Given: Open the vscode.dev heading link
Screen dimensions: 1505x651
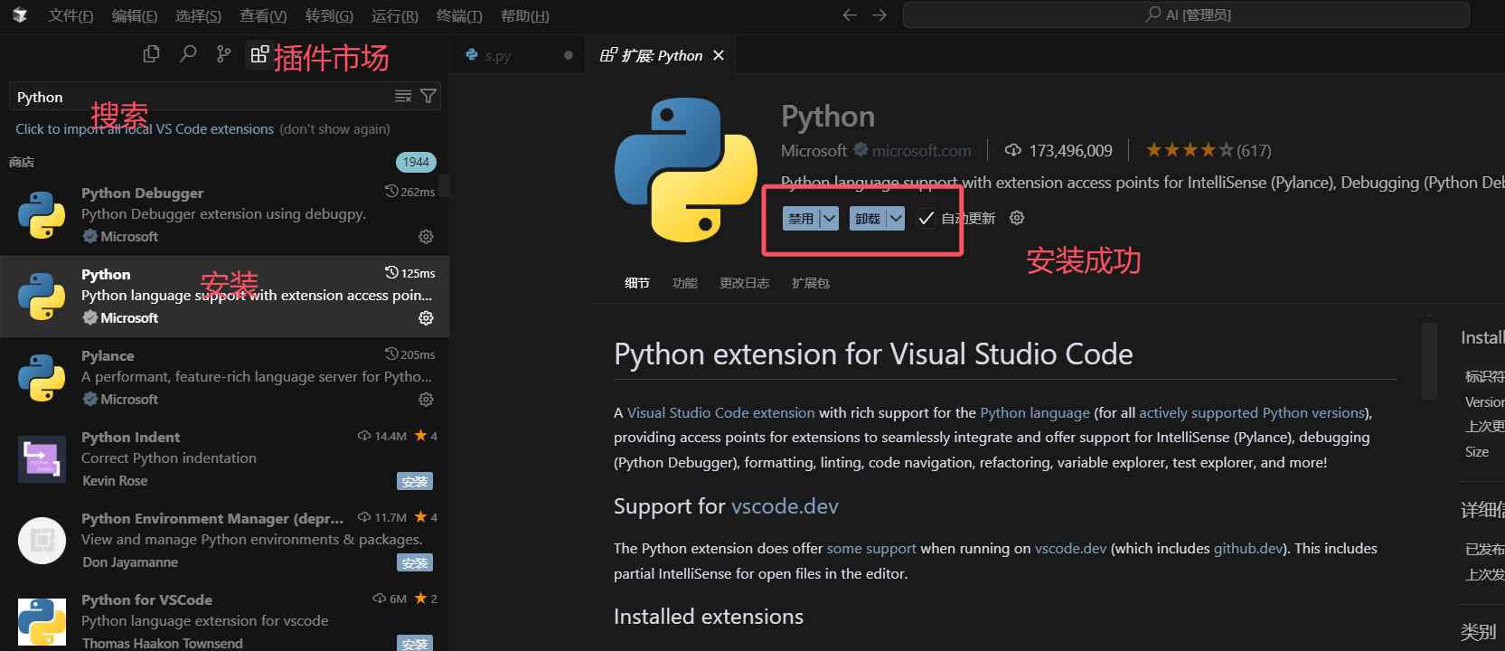Looking at the screenshot, I should [x=785, y=506].
